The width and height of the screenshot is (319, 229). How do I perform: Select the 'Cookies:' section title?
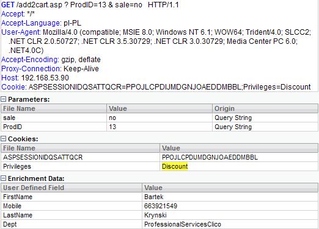[23, 139]
